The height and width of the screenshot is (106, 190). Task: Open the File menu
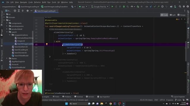(8, 2)
